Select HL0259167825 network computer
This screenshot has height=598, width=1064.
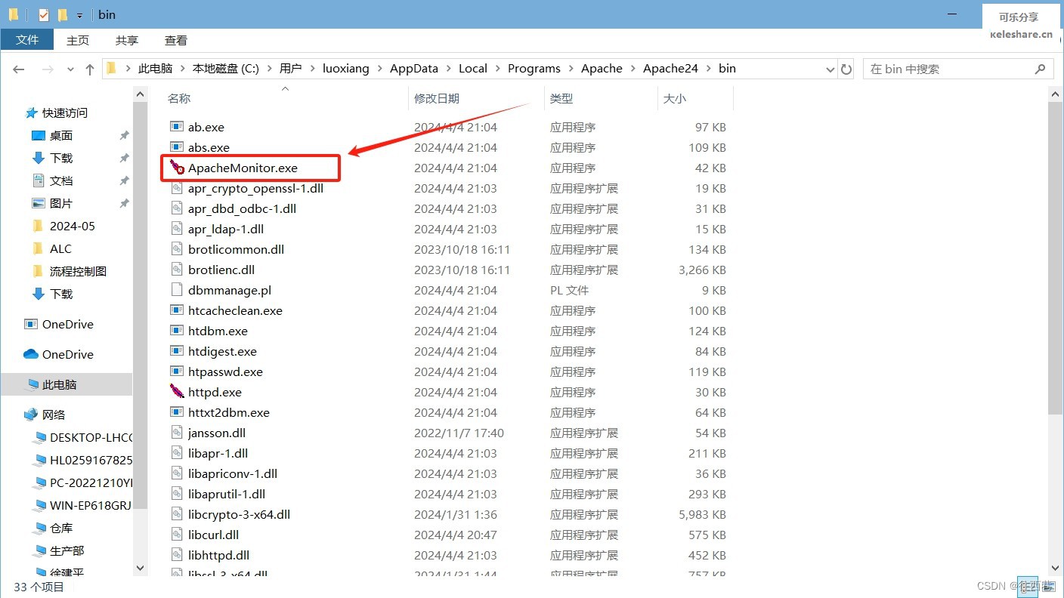[82, 460]
